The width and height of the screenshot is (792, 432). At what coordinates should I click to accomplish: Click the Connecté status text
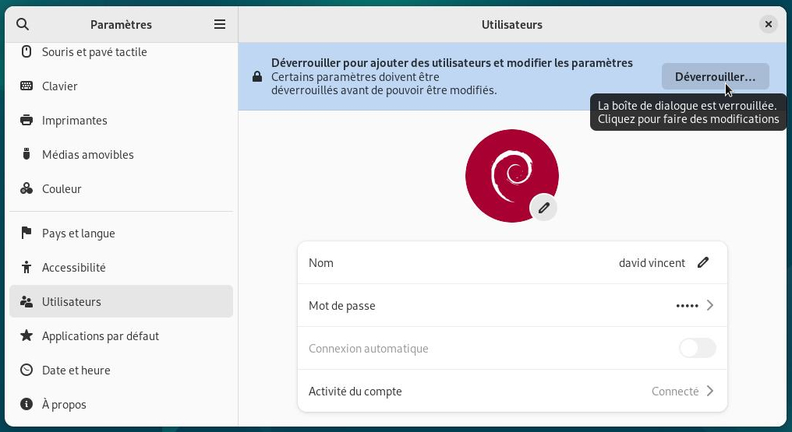click(x=675, y=392)
